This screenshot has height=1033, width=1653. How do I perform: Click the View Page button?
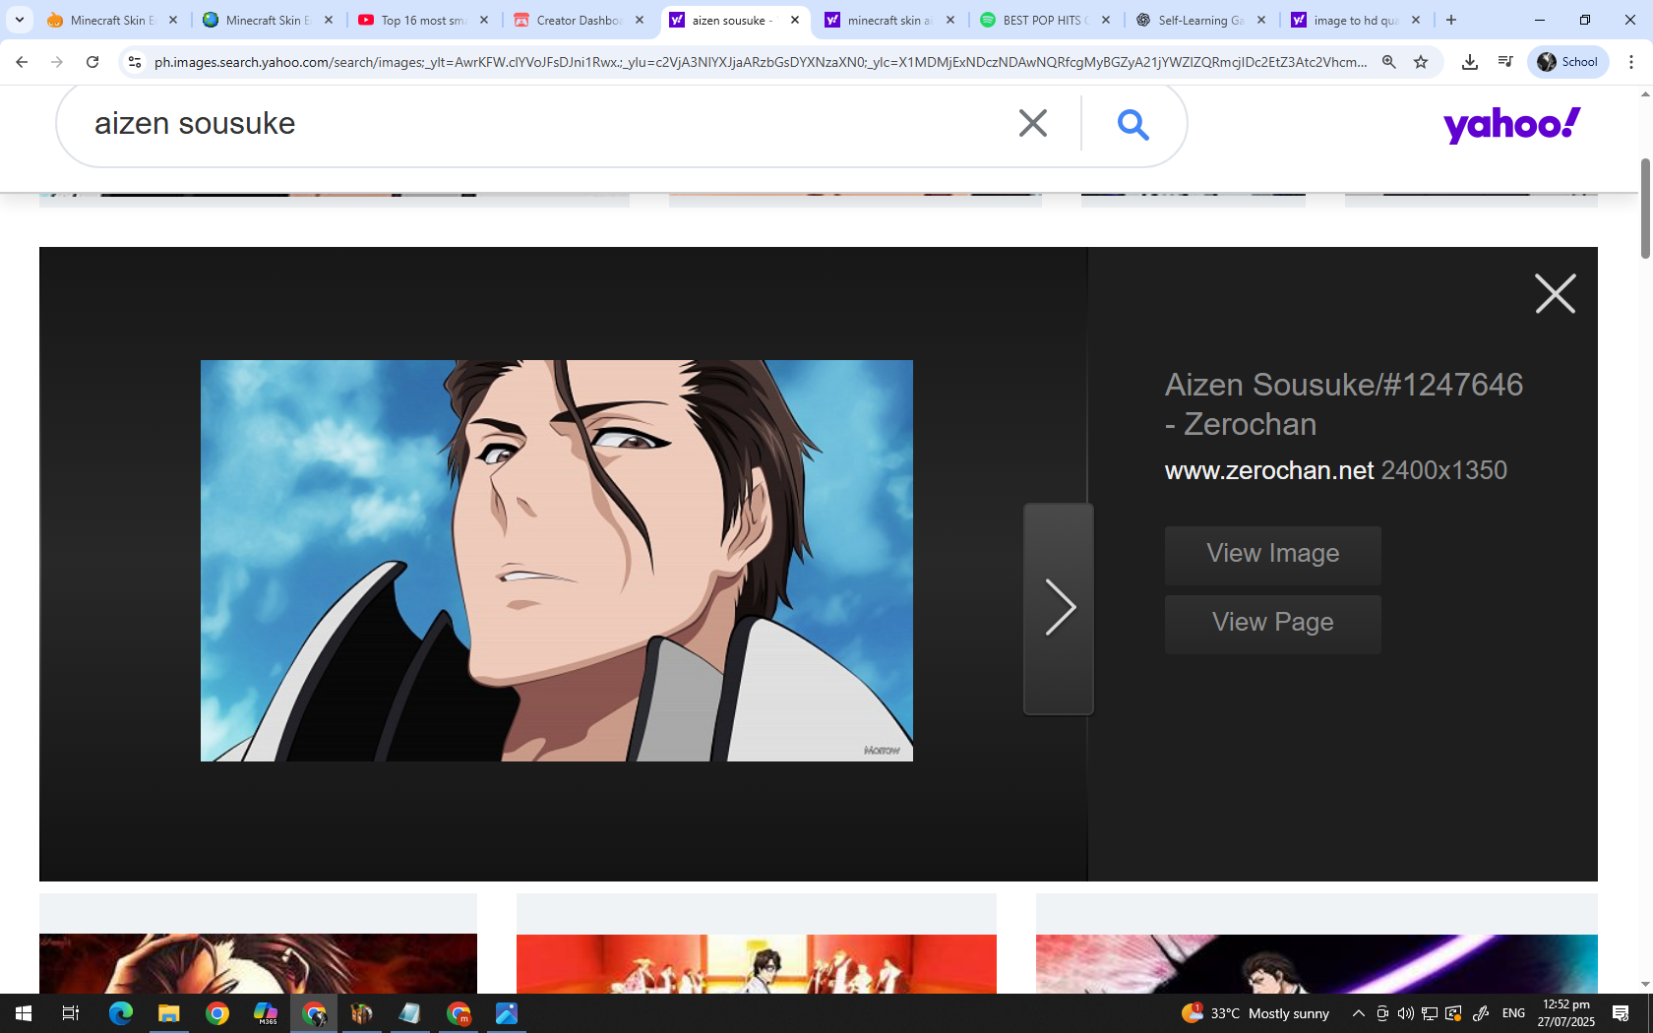[1273, 624]
